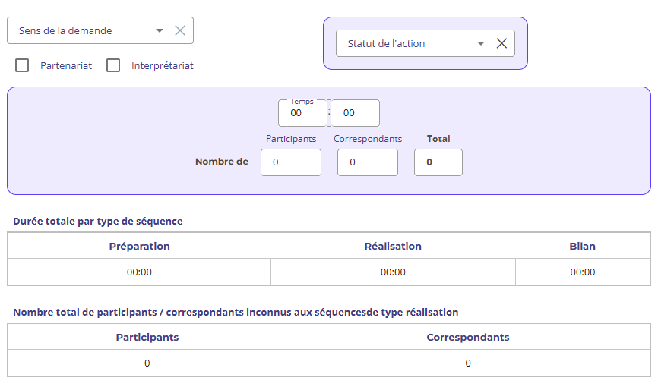The width and height of the screenshot is (658, 387).
Task: Open the Sens de la demande dropdown arrow
Action: coord(160,30)
